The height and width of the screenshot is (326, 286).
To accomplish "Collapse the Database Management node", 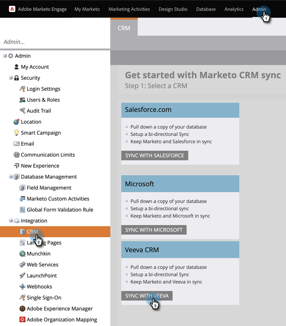I will click(11, 177).
